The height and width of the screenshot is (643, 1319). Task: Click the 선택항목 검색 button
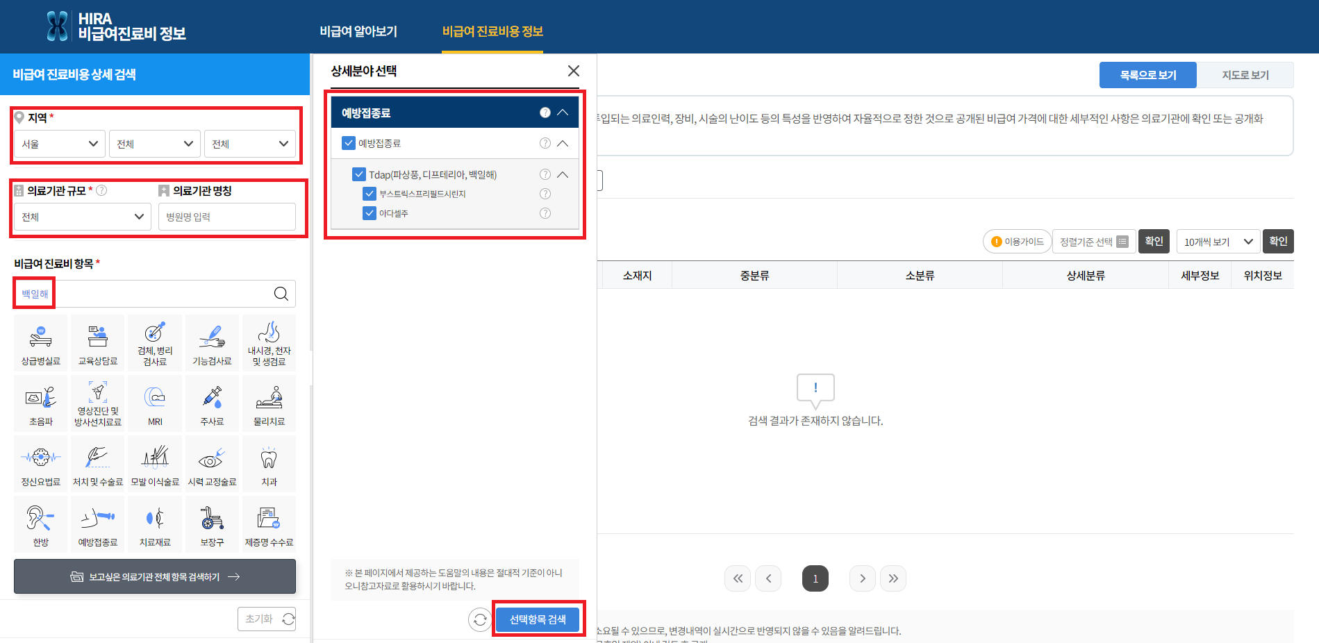click(538, 619)
